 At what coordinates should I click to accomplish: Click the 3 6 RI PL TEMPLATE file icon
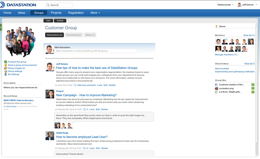click(216, 92)
